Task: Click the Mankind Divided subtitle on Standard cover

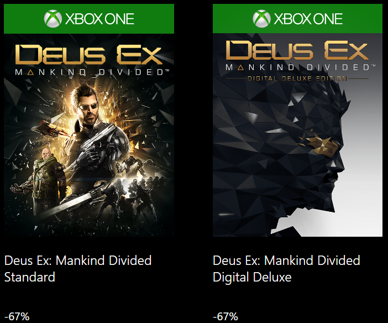Action: 92,72
